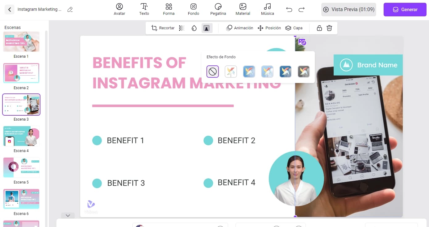
Task: Open the Música tool
Action: (x=268, y=9)
